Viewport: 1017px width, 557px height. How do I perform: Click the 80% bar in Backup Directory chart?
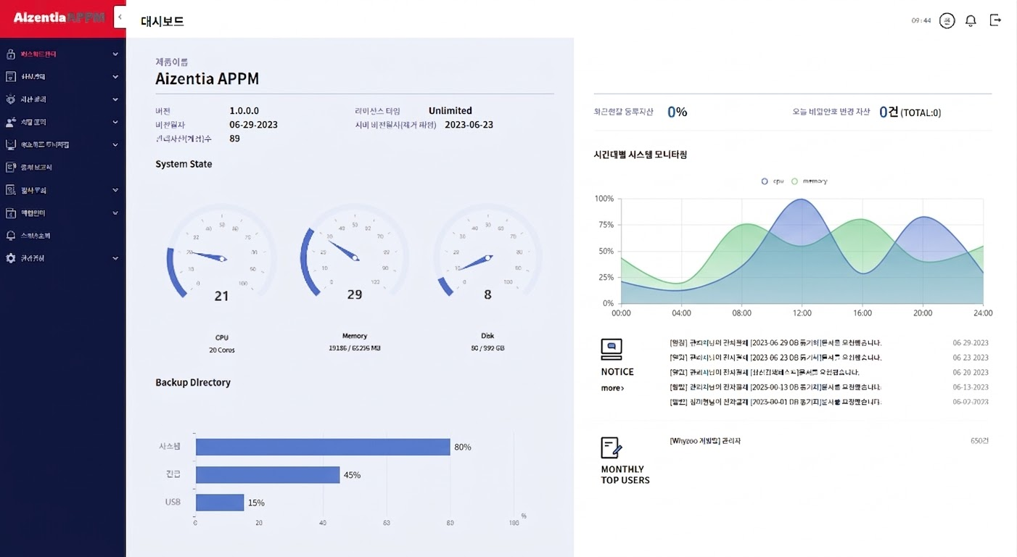pyautogui.click(x=323, y=447)
